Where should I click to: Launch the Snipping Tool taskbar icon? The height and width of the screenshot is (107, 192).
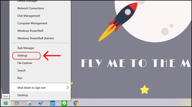(x=29, y=103)
